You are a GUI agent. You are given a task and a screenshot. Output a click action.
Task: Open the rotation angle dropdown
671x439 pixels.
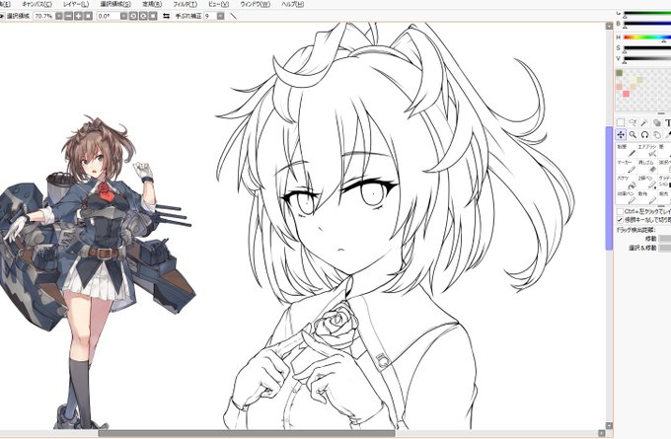pos(123,16)
